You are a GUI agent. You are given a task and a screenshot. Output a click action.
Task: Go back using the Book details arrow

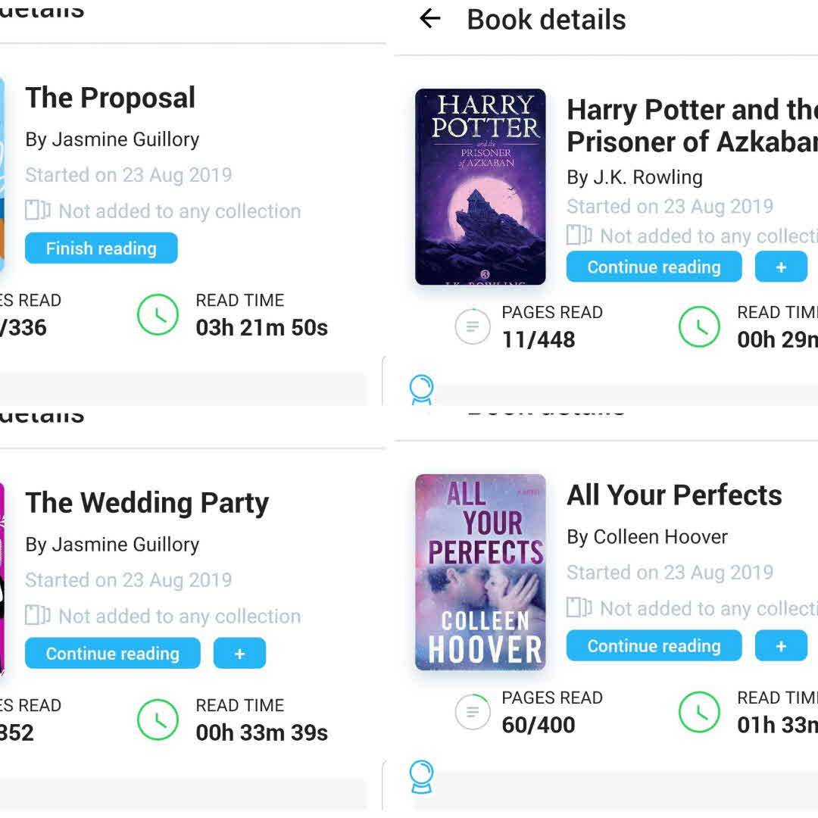[x=429, y=19]
